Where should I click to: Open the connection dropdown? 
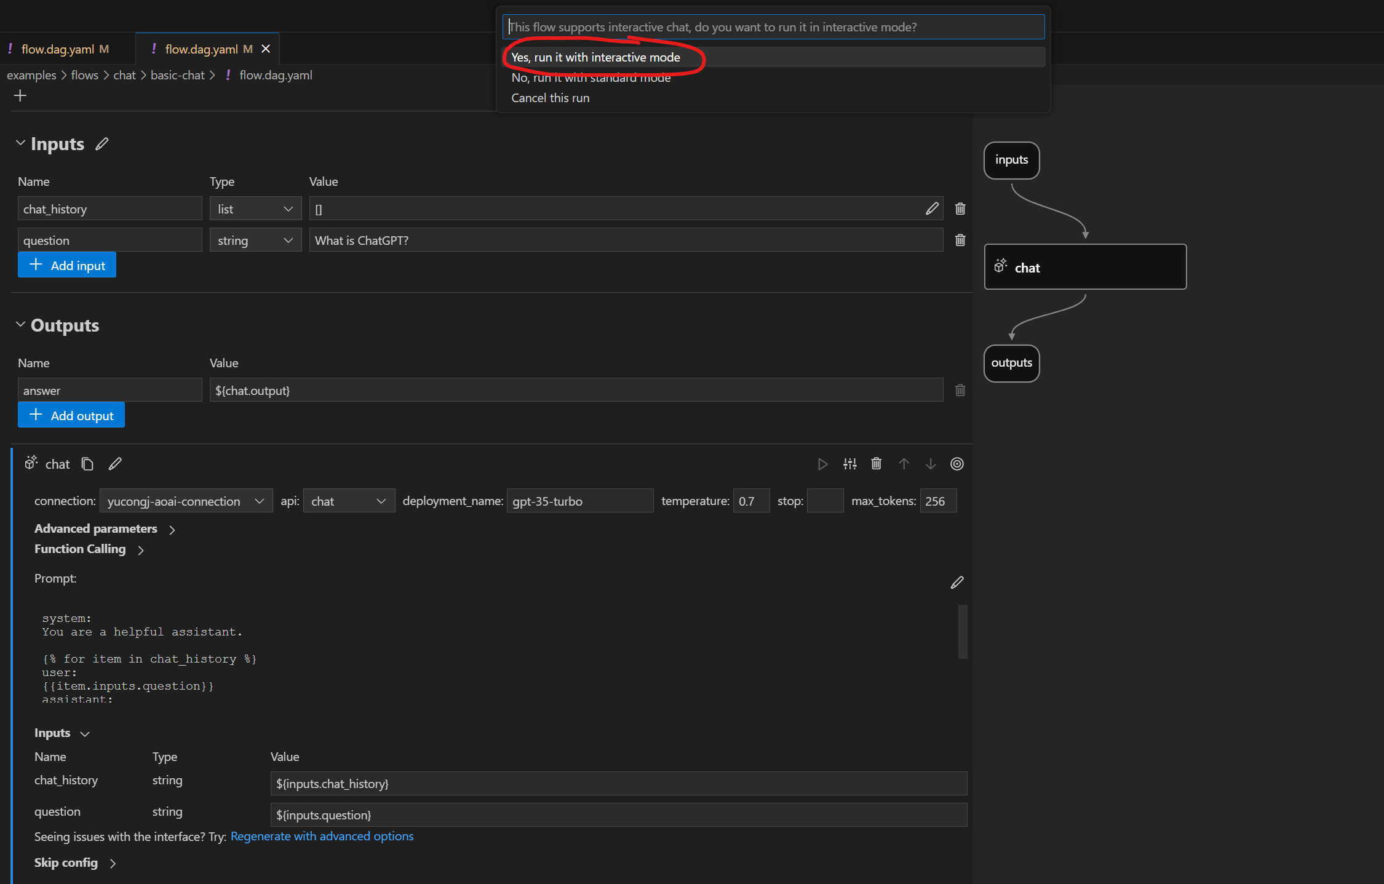[185, 501]
